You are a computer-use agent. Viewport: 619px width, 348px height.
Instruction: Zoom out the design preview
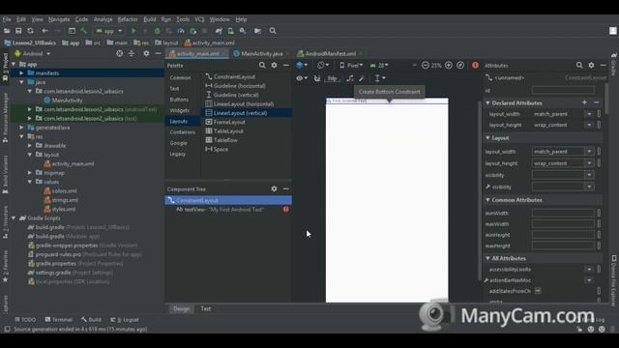pyautogui.click(x=426, y=65)
